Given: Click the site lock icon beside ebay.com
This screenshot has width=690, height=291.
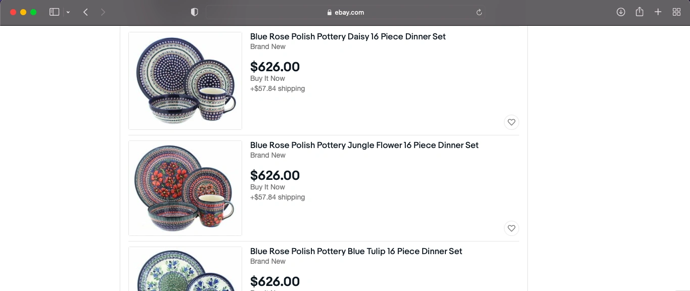Looking at the screenshot, I should coord(330,13).
